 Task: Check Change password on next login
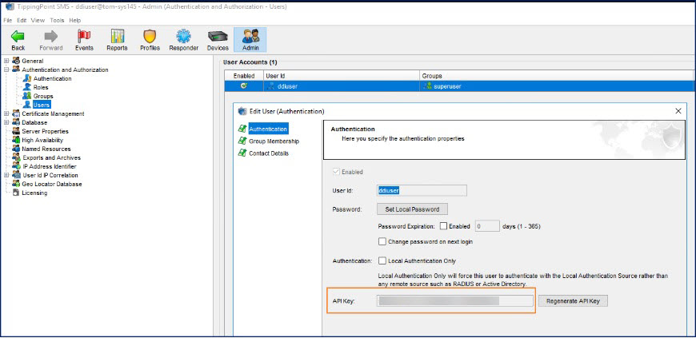pyautogui.click(x=382, y=241)
